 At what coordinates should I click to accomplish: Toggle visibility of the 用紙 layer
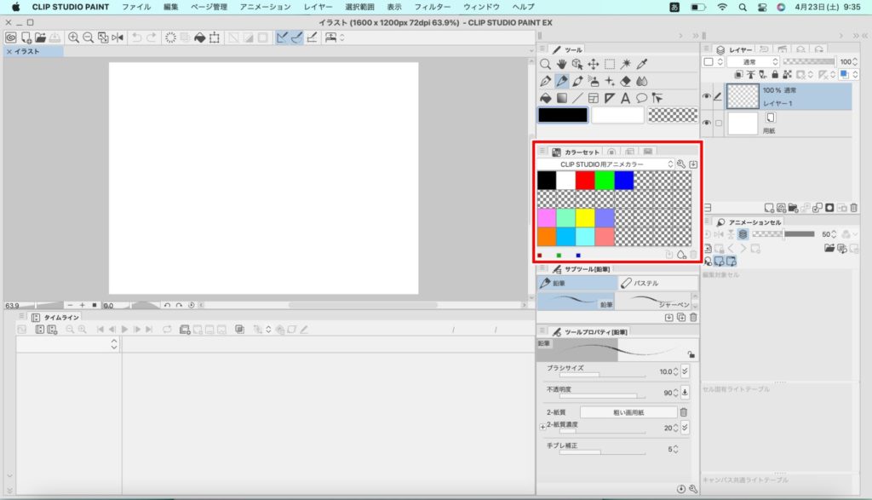706,124
